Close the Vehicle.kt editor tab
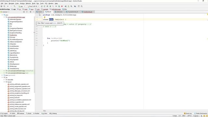 pyautogui.click(x=64, y=12)
